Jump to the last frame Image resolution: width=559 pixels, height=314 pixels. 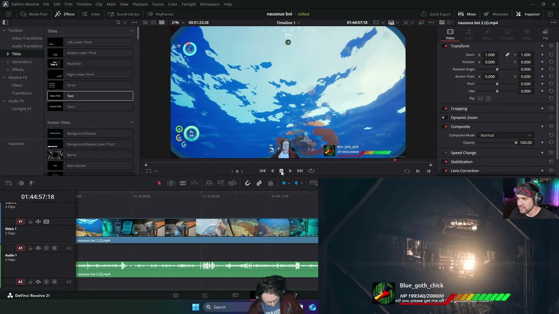point(300,171)
